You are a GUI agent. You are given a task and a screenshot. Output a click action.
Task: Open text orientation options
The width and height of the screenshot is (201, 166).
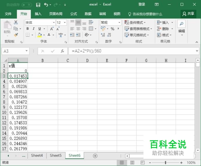87,35
